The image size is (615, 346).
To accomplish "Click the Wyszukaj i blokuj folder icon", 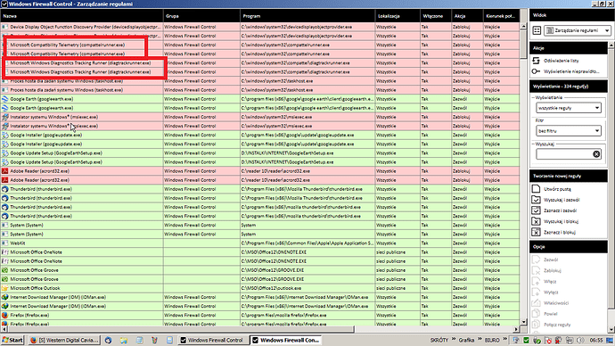I will [x=536, y=221].
